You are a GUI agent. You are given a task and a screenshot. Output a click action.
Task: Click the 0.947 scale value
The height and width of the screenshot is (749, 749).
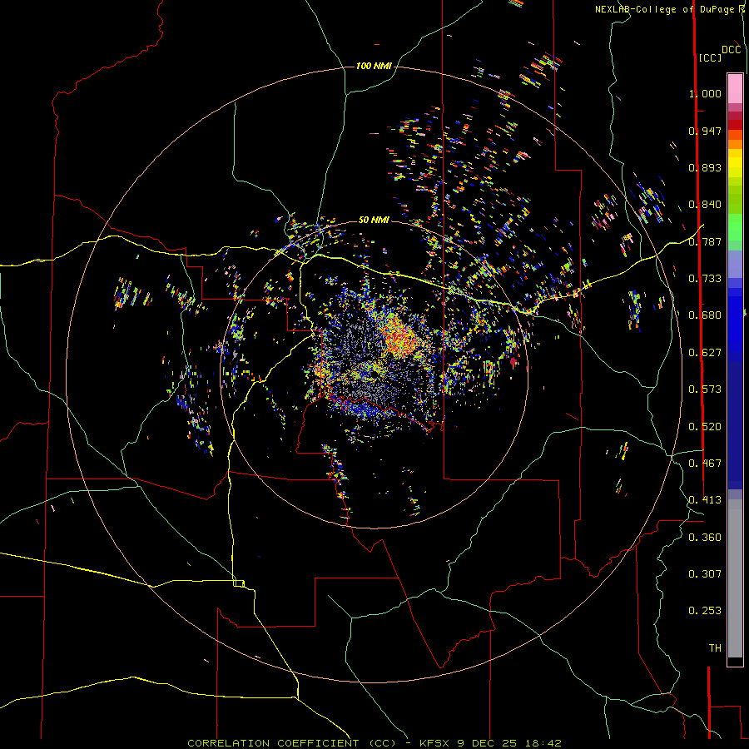(x=705, y=131)
